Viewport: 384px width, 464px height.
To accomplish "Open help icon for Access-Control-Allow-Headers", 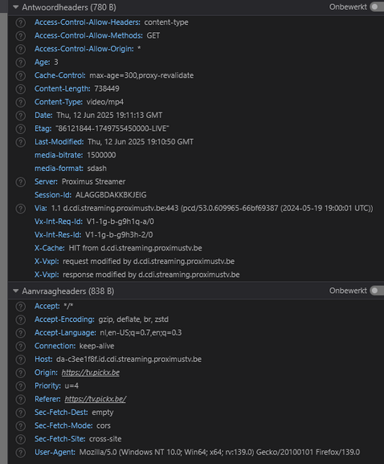I will pyautogui.click(x=20, y=22).
